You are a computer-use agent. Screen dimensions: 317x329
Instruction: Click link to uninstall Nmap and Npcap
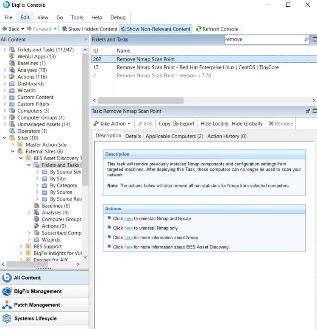coord(128,219)
